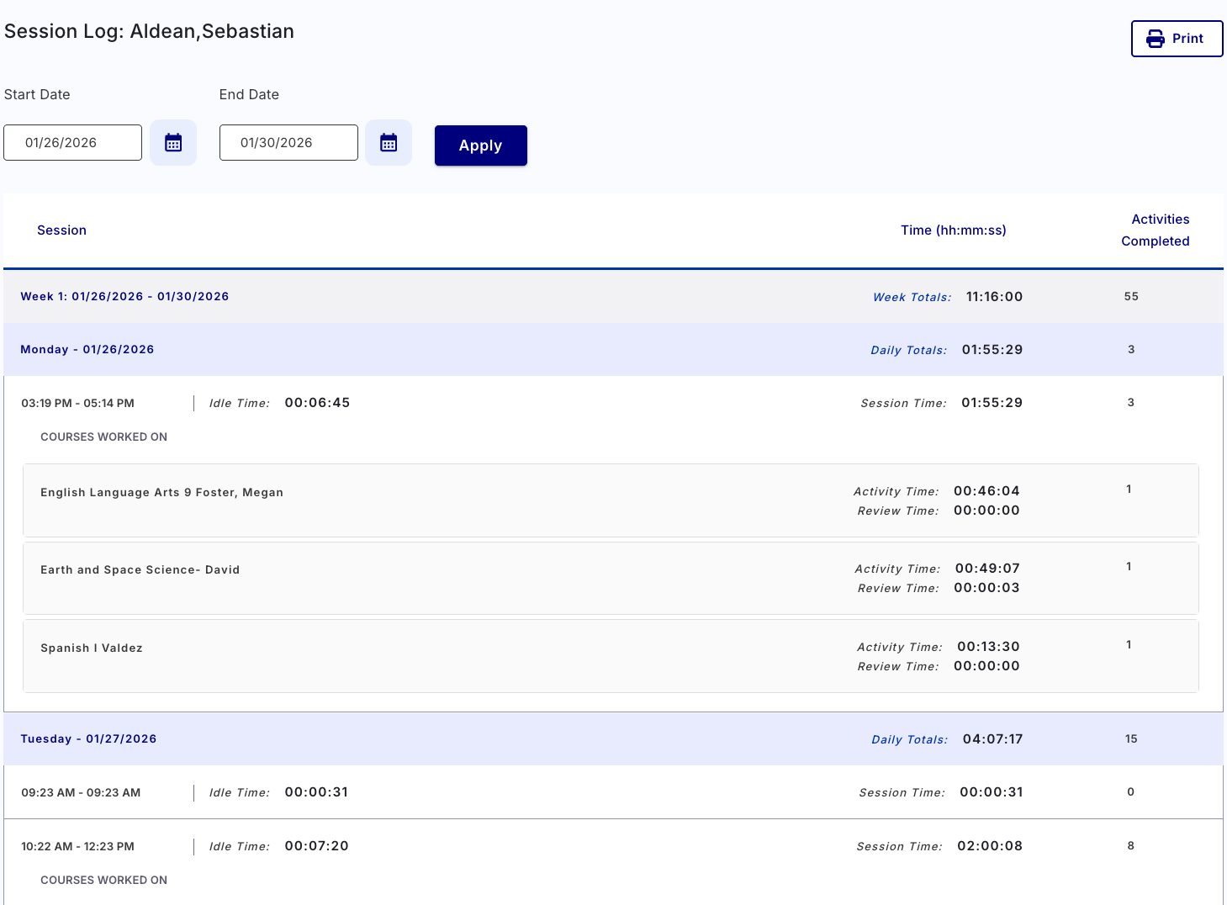Select the Week 1 totals row
Viewport: 1227px width, 905px height.
(x=613, y=297)
